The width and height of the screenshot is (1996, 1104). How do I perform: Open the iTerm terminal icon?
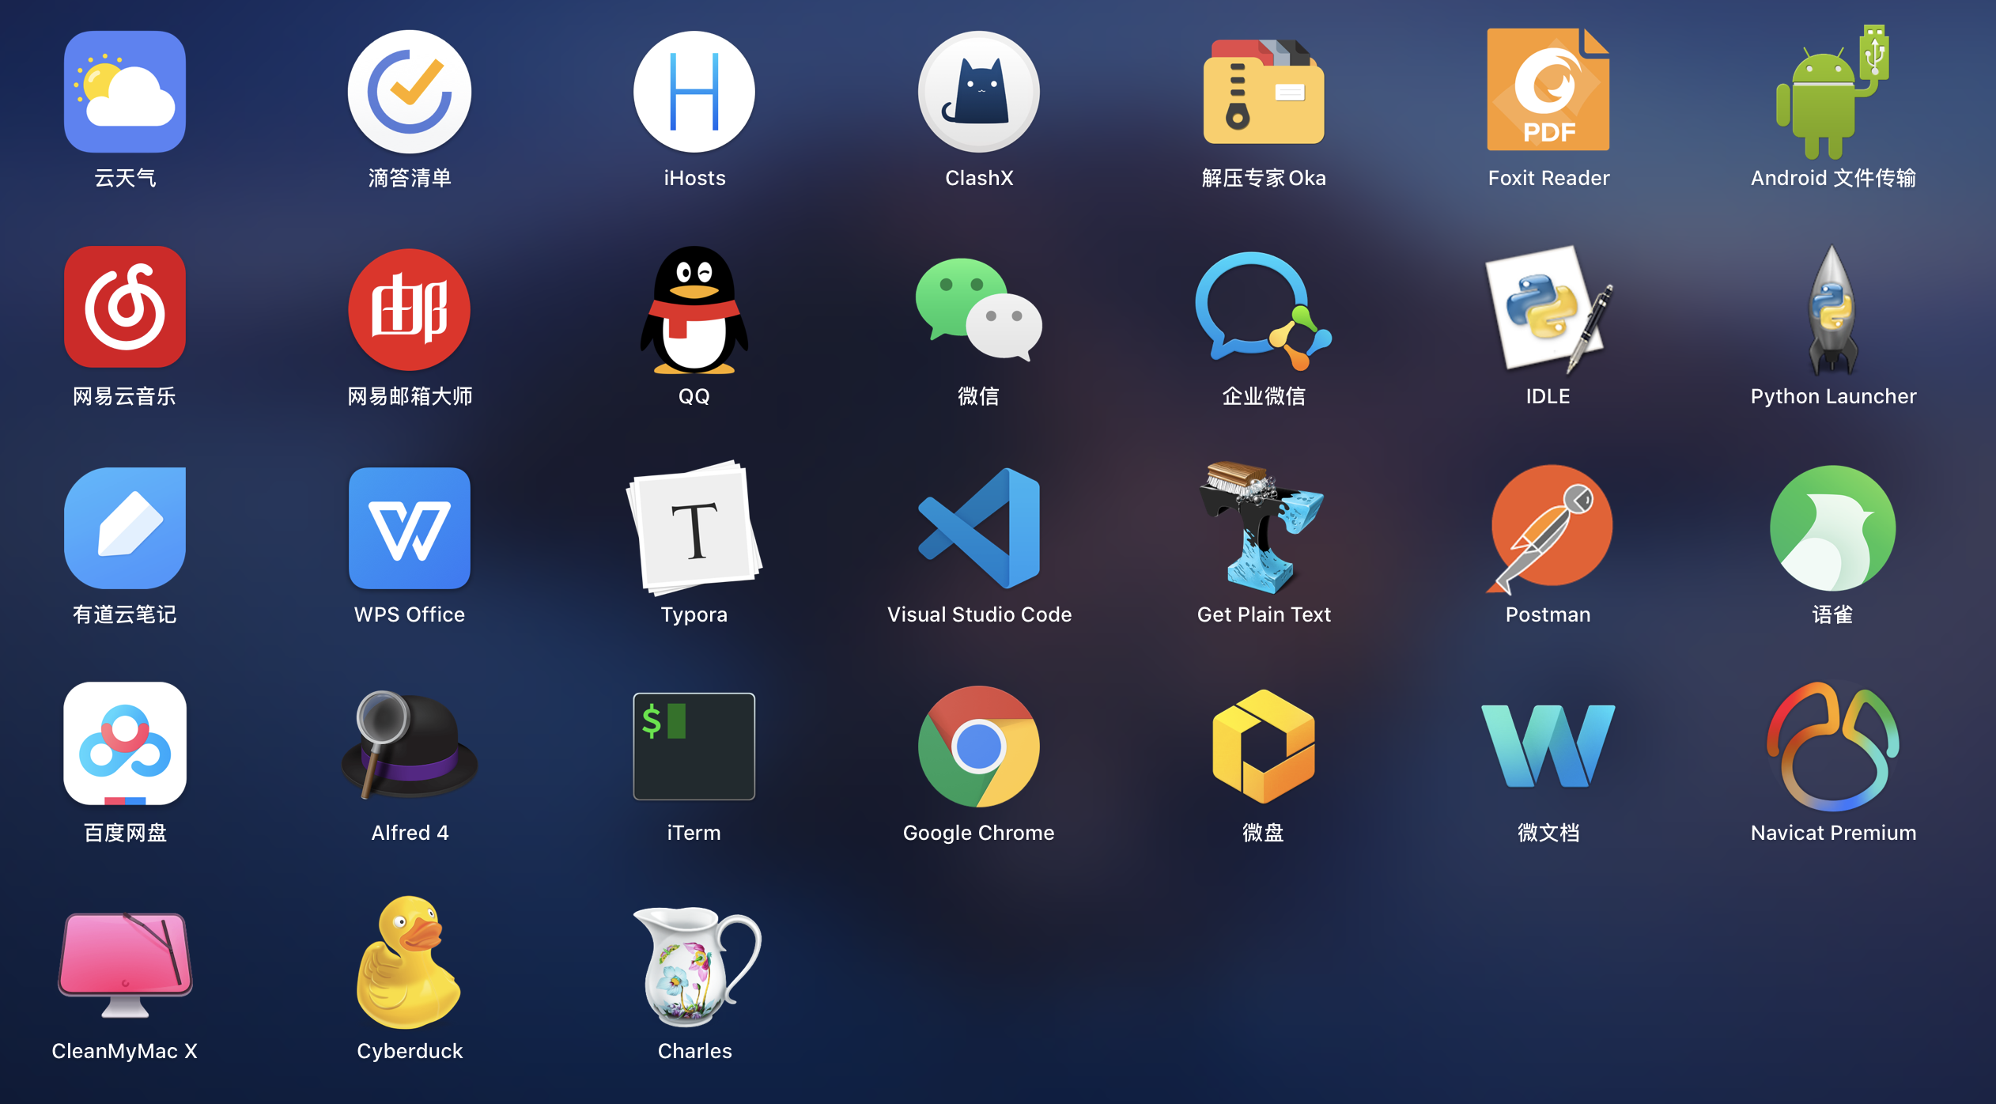pos(694,747)
